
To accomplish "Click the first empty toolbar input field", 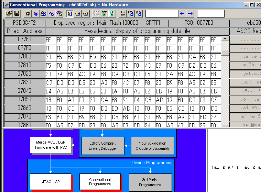I will (x=162, y=14).
